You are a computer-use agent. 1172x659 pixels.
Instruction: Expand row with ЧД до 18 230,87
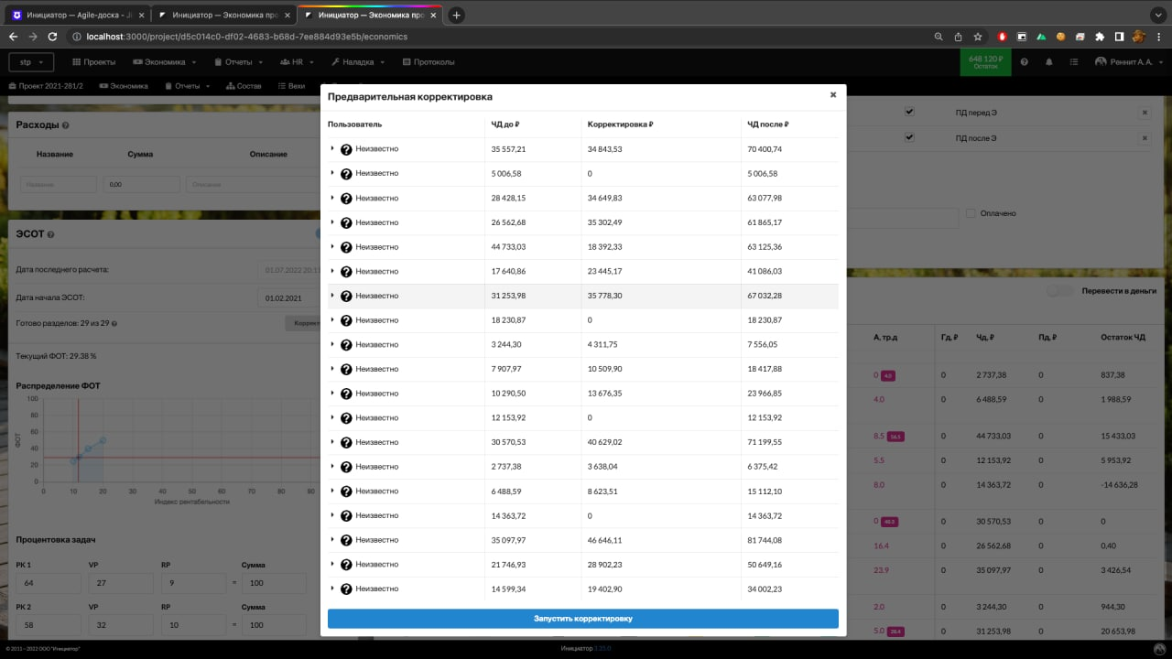[332, 320]
